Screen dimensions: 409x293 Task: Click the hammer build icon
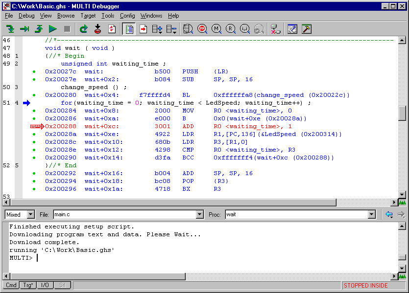point(307,29)
